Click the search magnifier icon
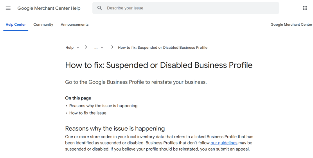Viewport: 313px width, 158px height. tap(100, 8)
